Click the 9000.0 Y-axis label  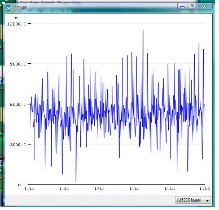point(17,64)
